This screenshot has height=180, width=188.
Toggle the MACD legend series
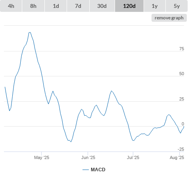(x=94, y=170)
